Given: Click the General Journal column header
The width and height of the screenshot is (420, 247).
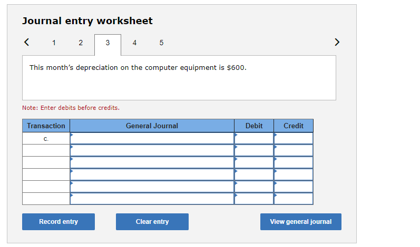Looking at the screenshot, I should coord(152,126).
